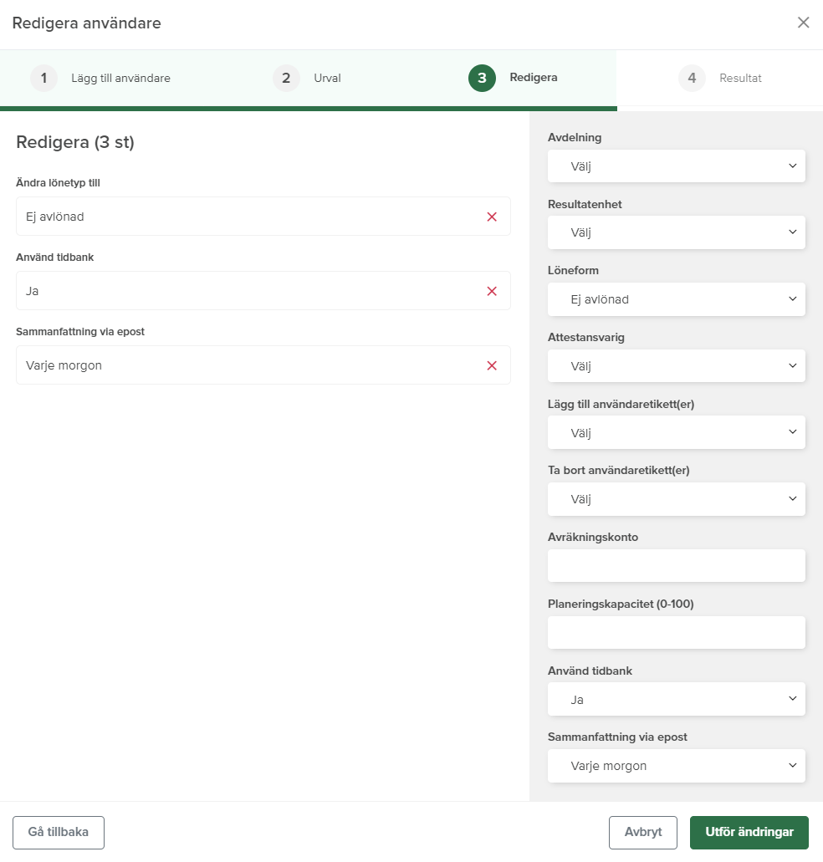Screen dimensions: 823x862
Task: Remove the 'Varje morgon' email summary change
Action: (492, 365)
